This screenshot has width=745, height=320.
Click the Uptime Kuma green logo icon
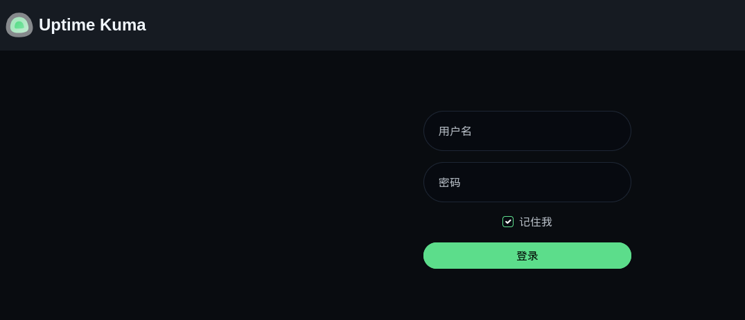[x=19, y=25]
